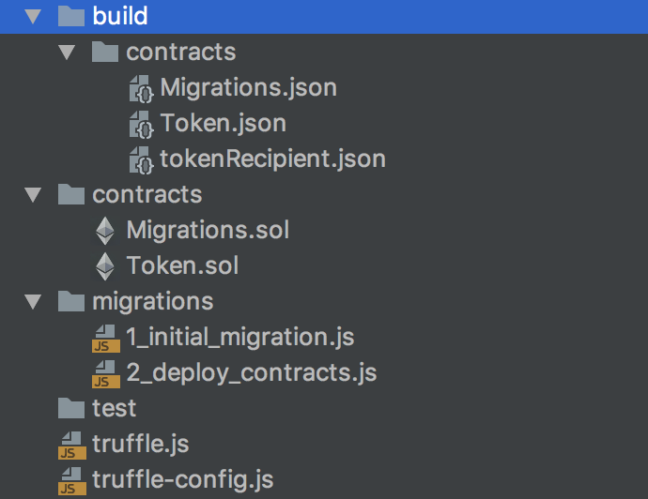Collapse the build folder

(x=34, y=17)
